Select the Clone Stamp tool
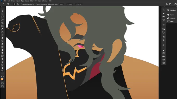177x99 pixels. point(2,38)
